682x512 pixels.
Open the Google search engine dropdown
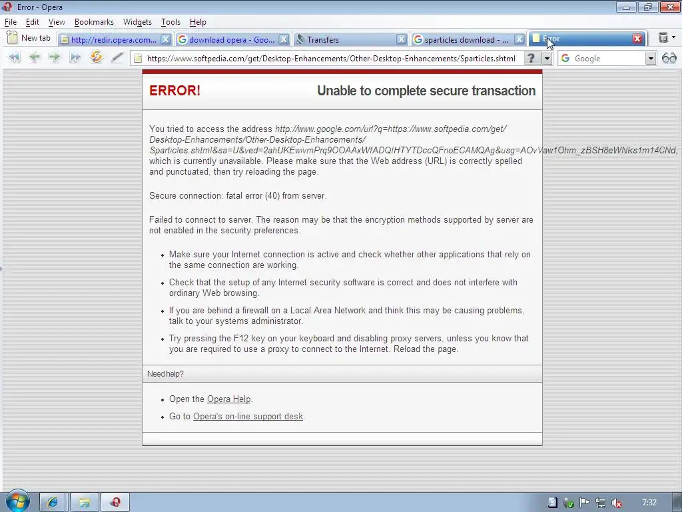[651, 59]
